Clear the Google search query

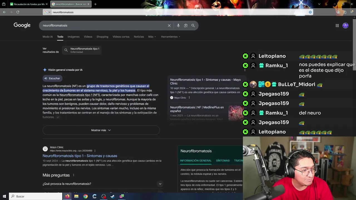169,25
